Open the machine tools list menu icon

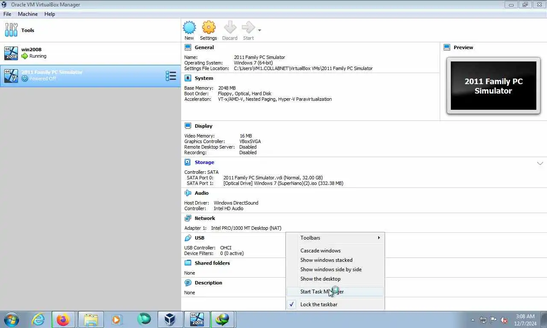tap(171, 76)
